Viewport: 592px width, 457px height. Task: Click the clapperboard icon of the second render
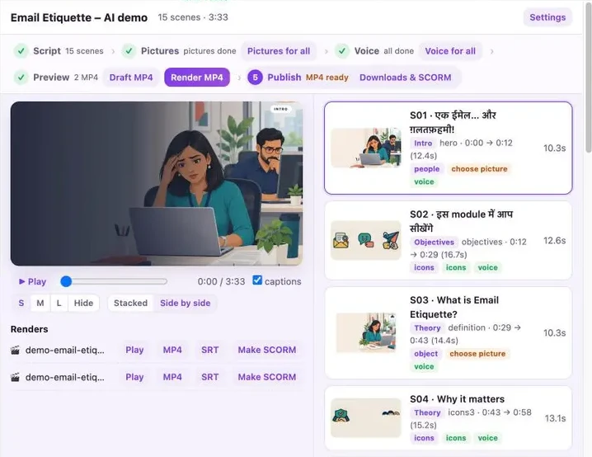tap(15, 377)
